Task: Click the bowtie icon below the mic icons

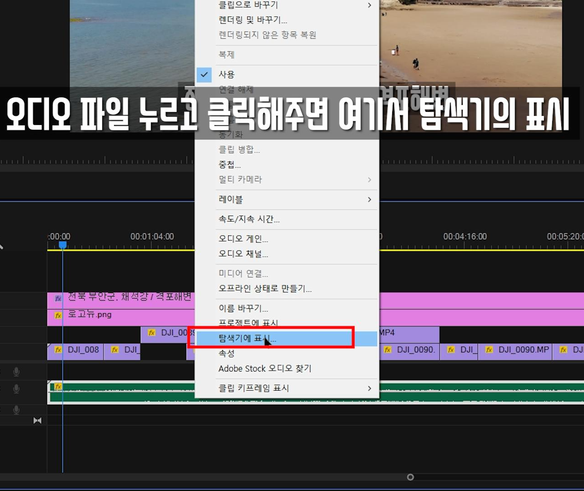Action: pos(37,421)
